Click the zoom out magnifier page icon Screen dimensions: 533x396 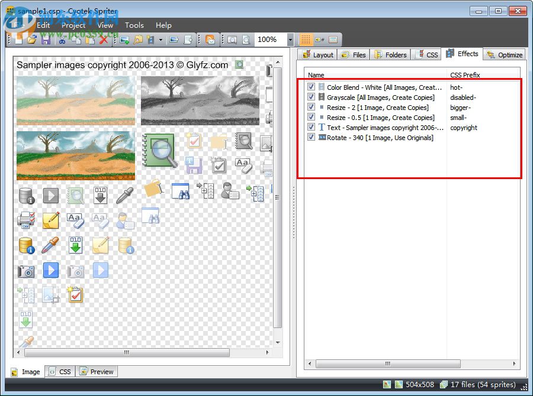(x=246, y=40)
